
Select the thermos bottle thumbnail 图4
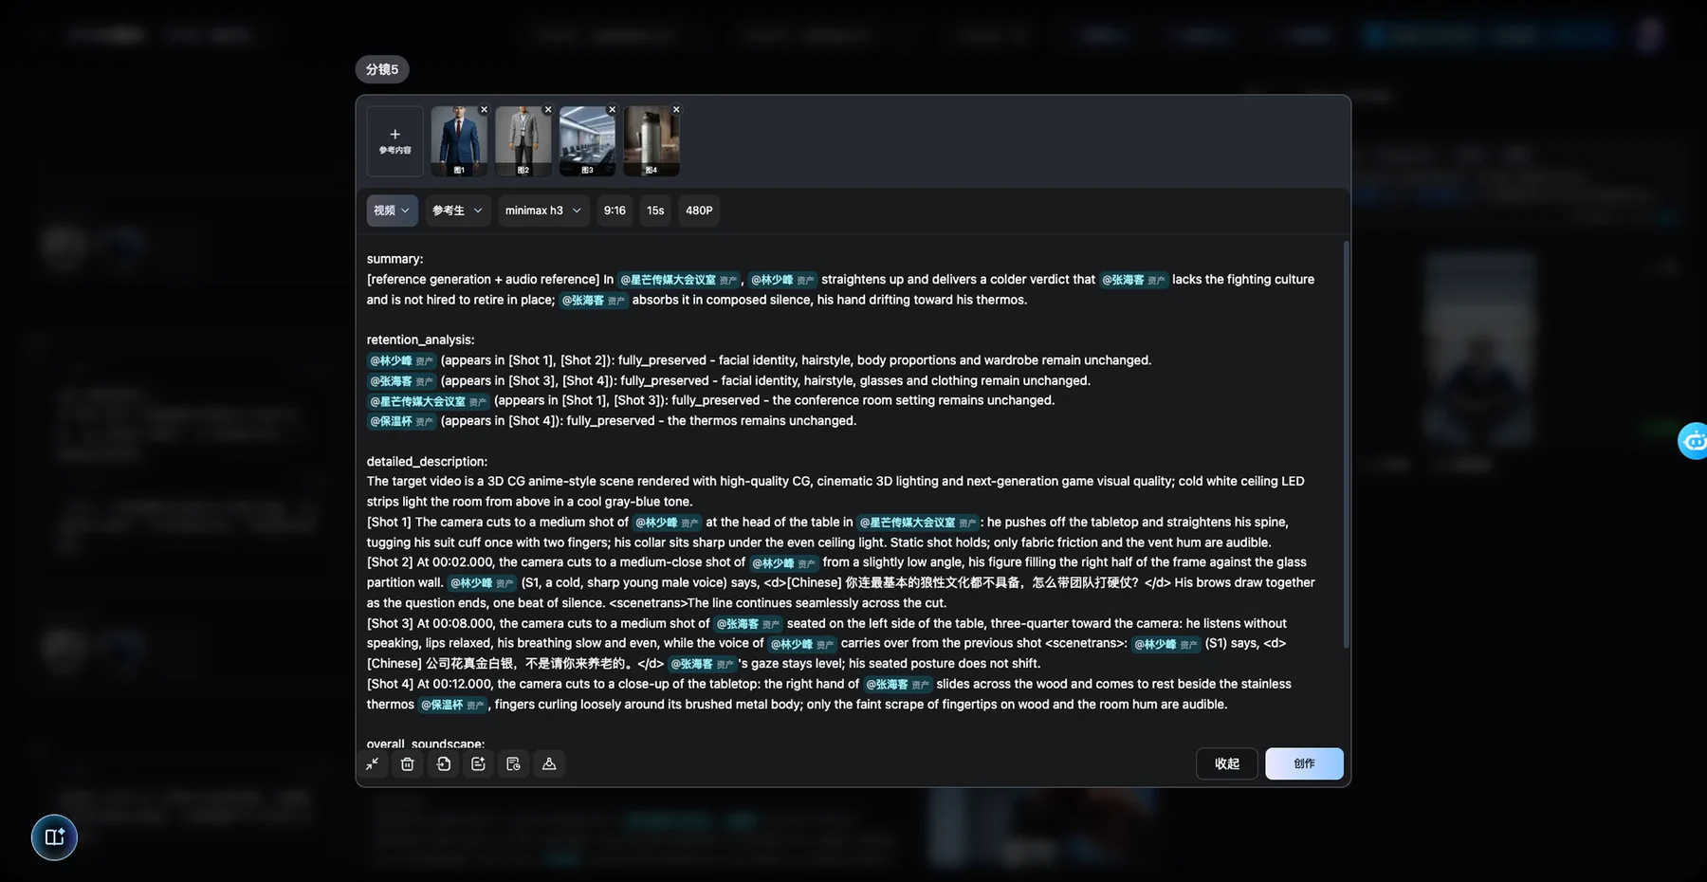(x=652, y=141)
